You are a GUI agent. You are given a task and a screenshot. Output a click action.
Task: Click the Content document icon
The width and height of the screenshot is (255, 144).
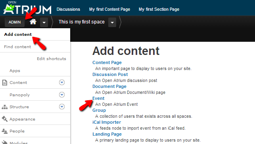(4, 82)
